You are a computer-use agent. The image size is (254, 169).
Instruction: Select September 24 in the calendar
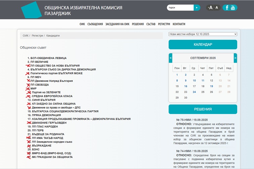pos(194,92)
